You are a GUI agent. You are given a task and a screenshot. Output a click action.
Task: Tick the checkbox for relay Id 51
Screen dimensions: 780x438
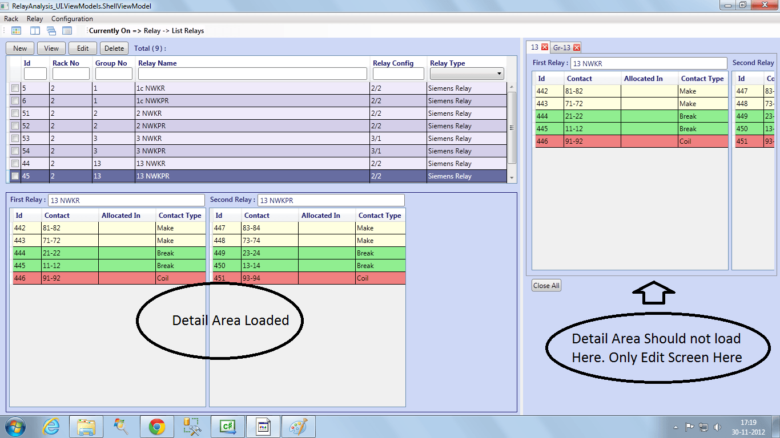(15, 113)
